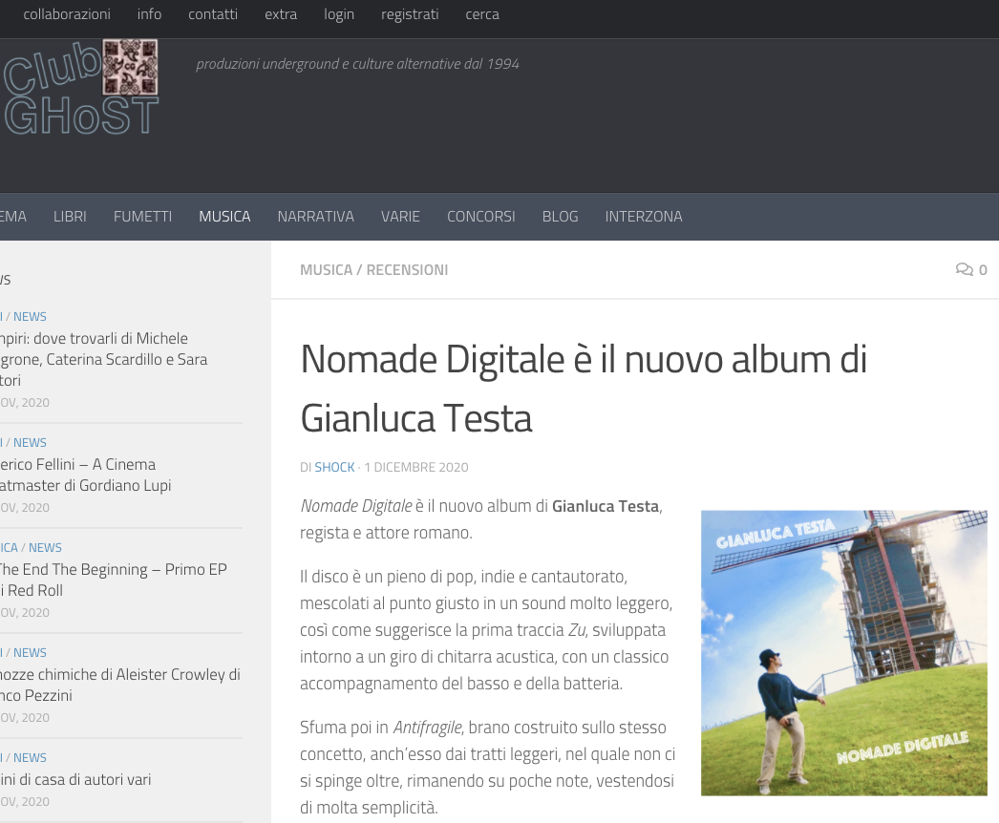
Task: Open the registrati page
Action: click(410, 14)
